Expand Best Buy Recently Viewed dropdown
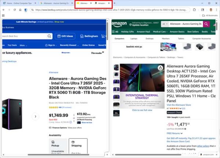Image resolution: width=220 pixels, height=158 pixels. point(69,45)
